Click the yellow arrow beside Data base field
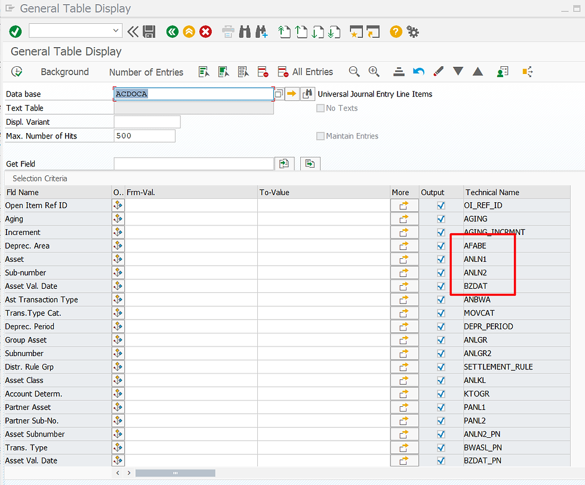585x485 pixels. coord(292,94)
